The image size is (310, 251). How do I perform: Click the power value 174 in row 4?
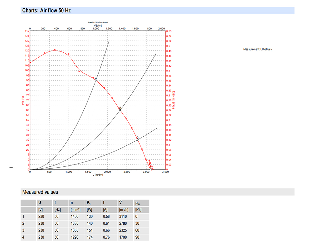tap(90, 237)
